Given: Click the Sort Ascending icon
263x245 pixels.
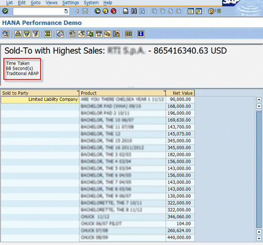Looking at the screenshot, I should [x=18, y=34].
